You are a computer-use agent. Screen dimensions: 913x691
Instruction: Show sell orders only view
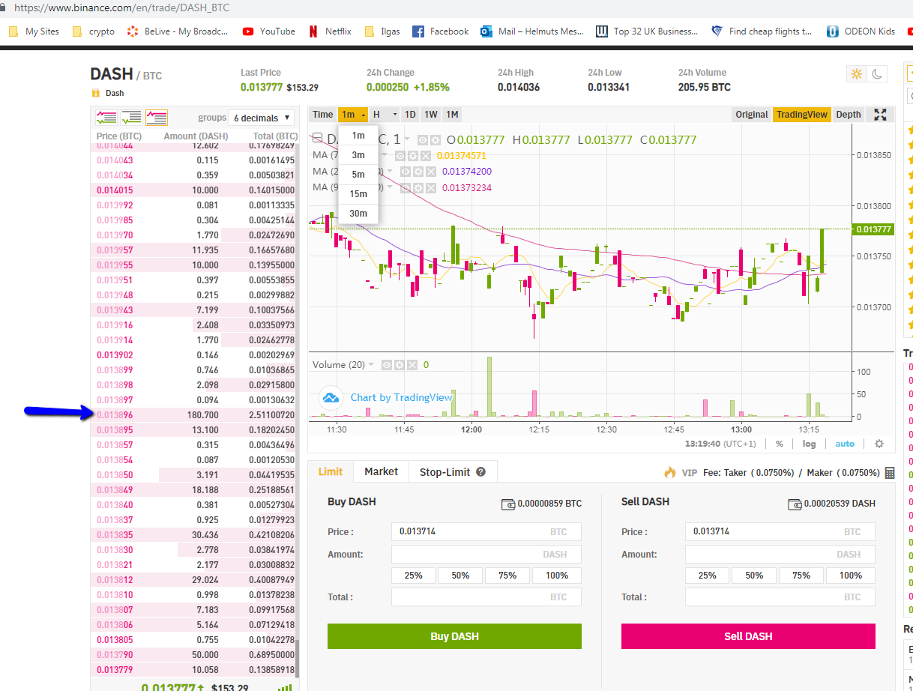tap(157, 118)
